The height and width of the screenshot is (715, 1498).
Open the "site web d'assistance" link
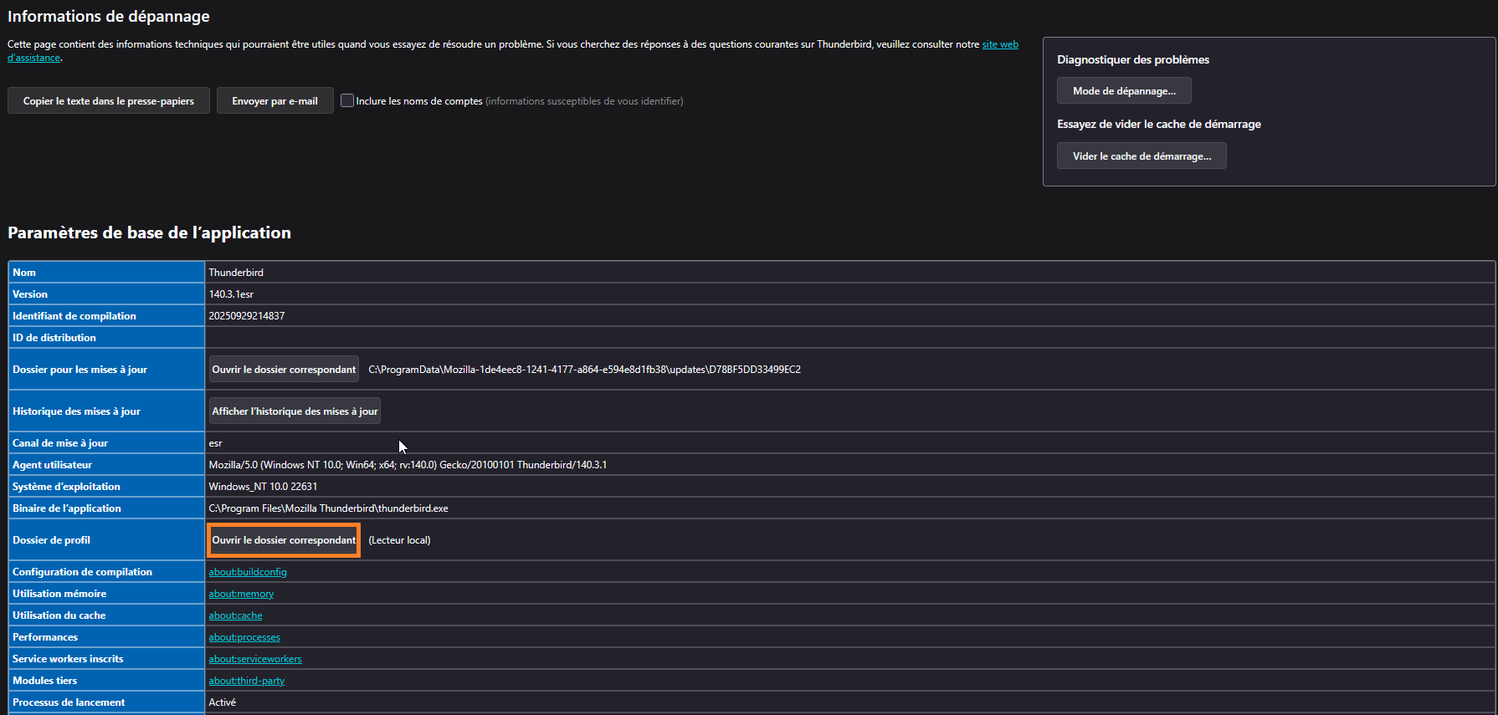point(999,44)
